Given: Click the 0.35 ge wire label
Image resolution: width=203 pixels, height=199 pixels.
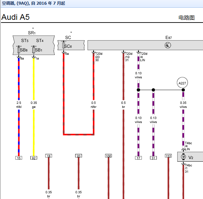Looking at the screenshot, I should [x=34, y=105].
